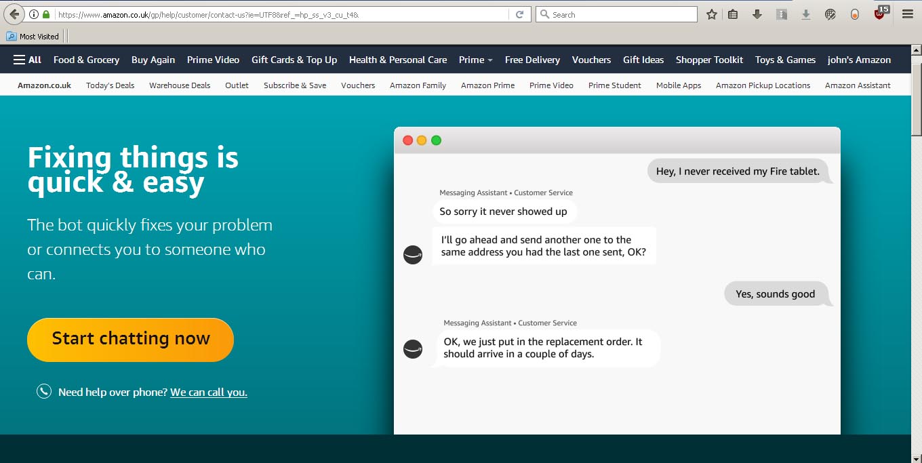Click the browser Back arrow button
The height and width of the screenshot is (463, 922).
tap(14, 14)
